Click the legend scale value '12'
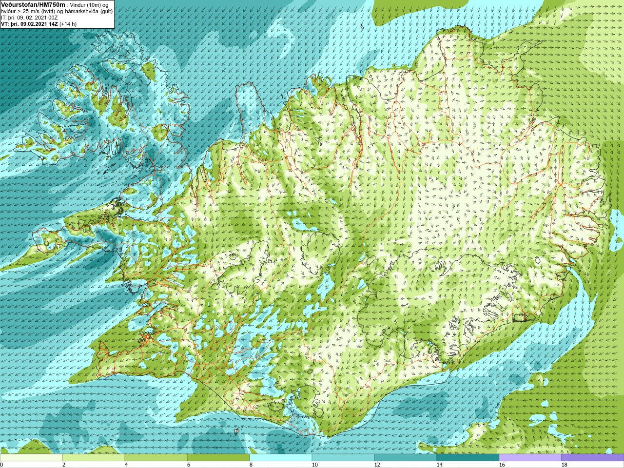This screenshot has width=624, height=468. coord(377,465)
